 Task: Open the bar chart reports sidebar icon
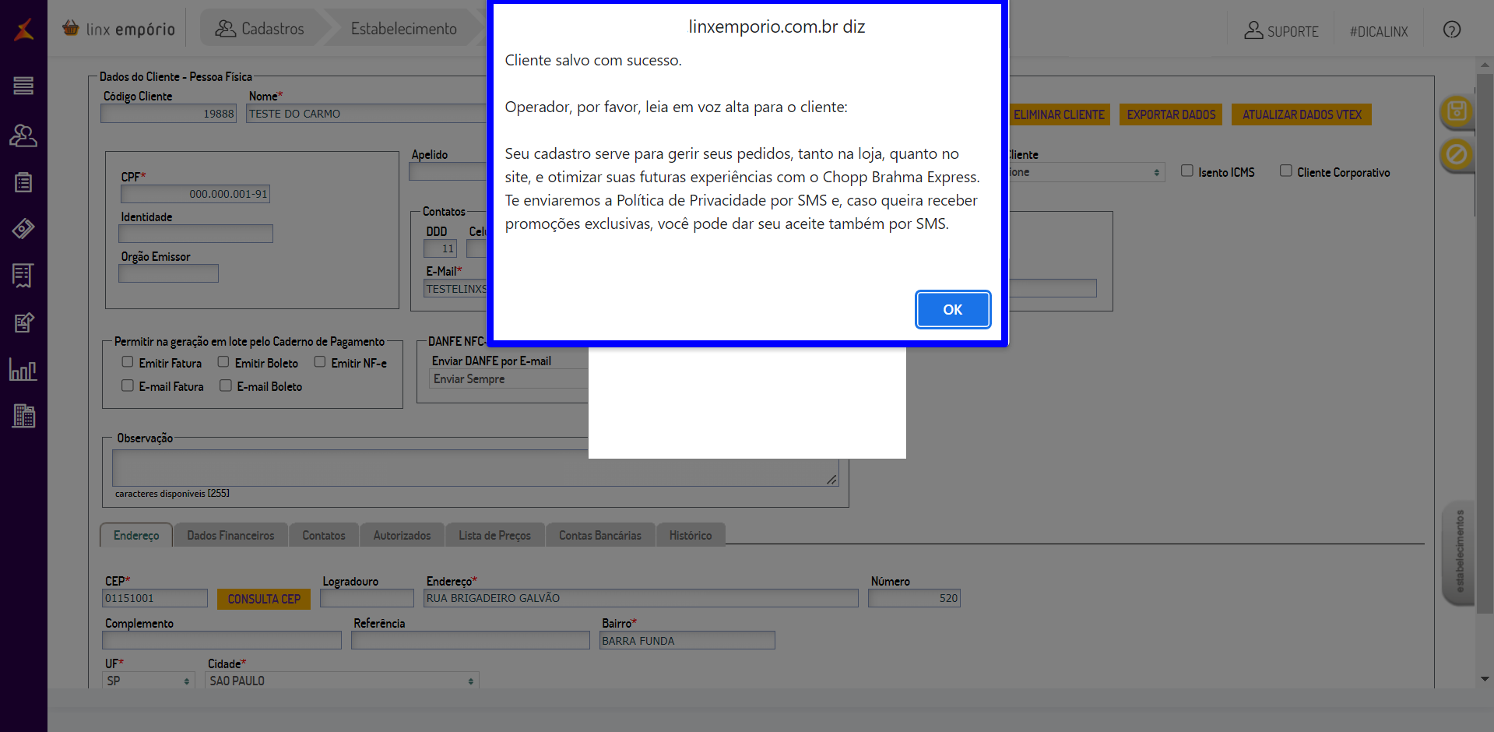(23, 369)
